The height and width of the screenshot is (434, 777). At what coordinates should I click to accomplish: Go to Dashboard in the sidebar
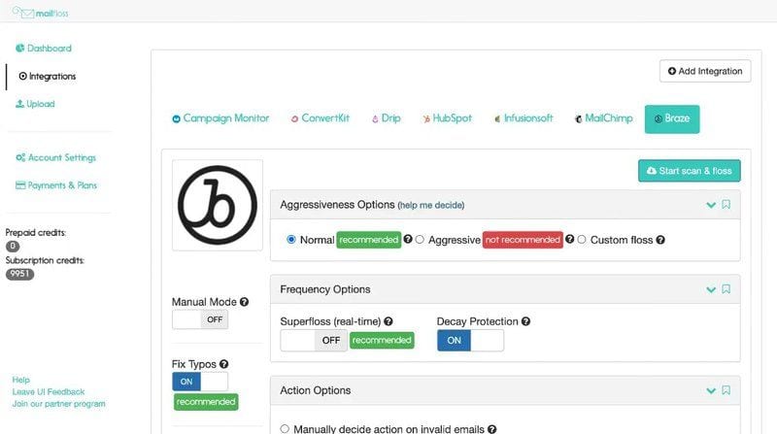44,48
